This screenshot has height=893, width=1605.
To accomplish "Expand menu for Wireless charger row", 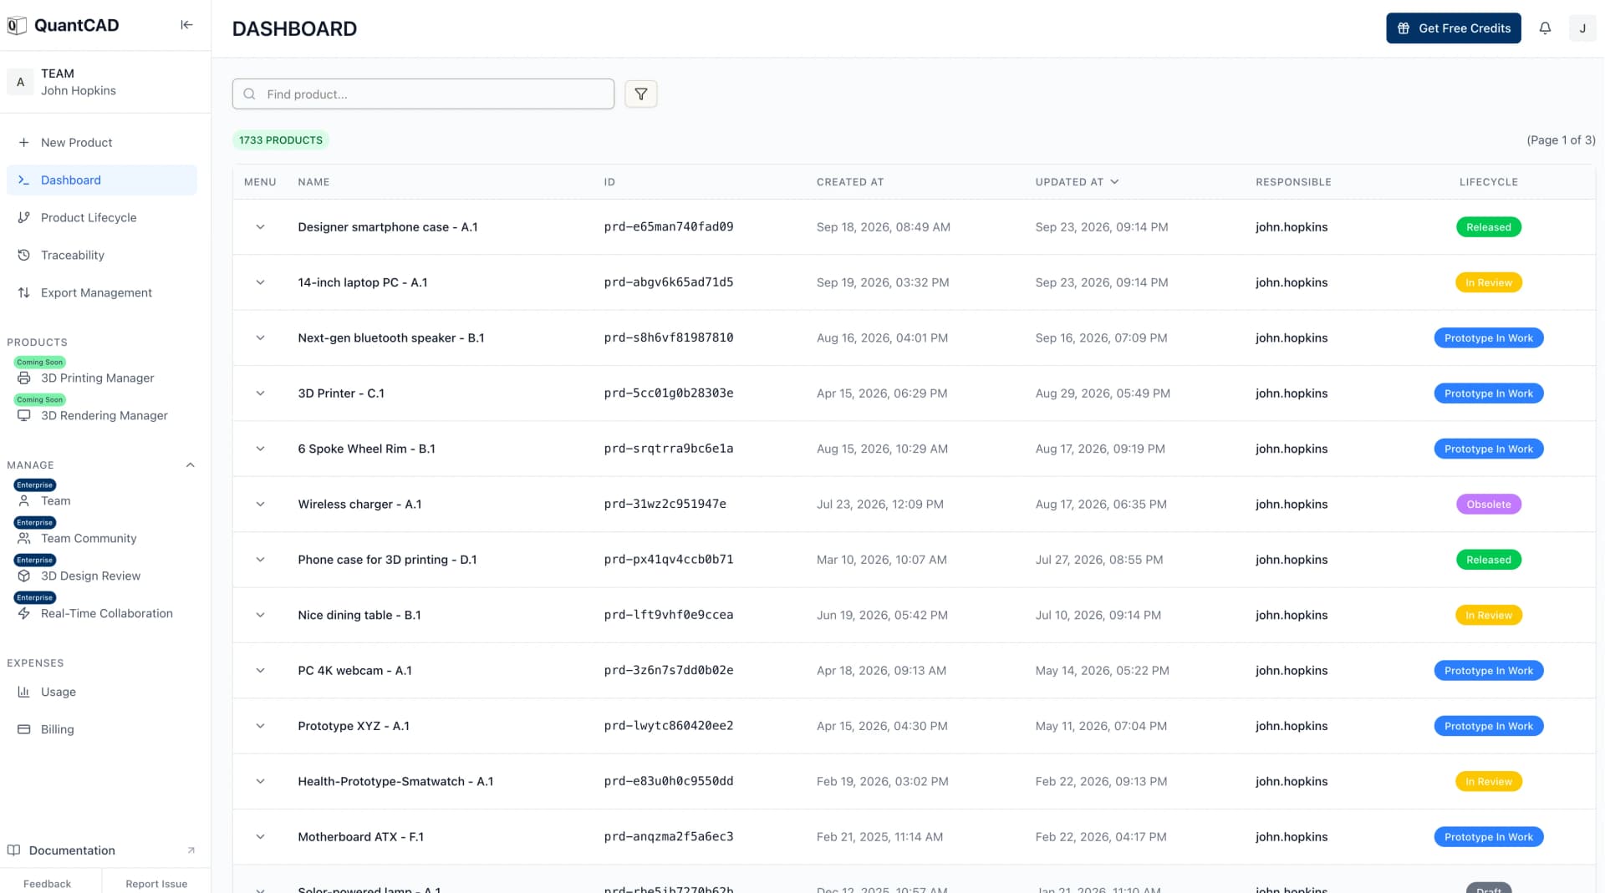I will (260, 505).
